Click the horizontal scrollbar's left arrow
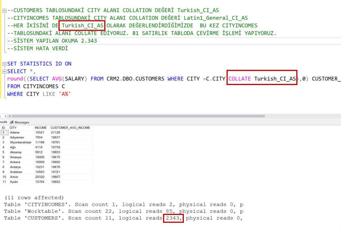This screenshot has width=341, height=236. tap(9, 116)
